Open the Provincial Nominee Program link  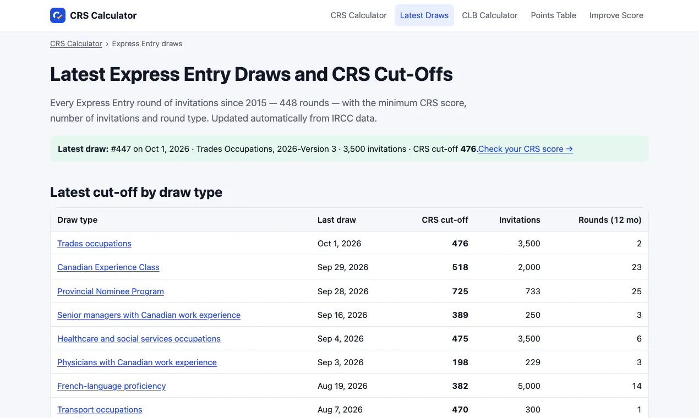tap(111, 291)
